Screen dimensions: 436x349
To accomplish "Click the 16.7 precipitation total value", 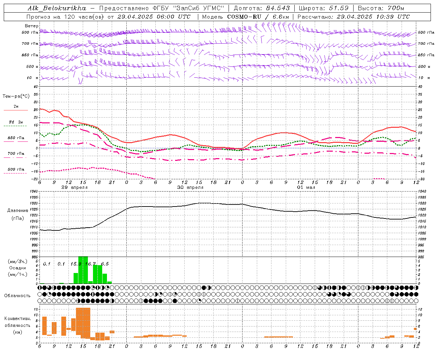I will [90, 264].
